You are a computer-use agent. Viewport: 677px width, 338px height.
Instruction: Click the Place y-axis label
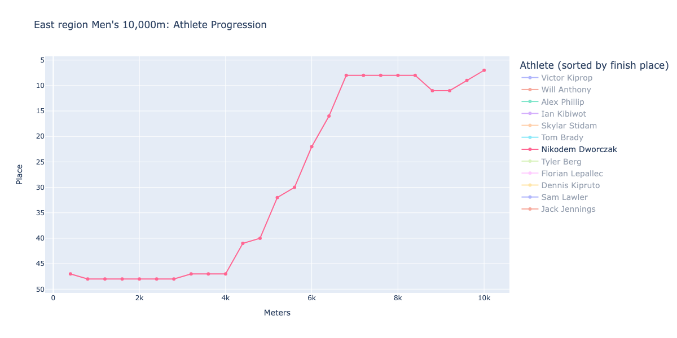tap(19, 174)
